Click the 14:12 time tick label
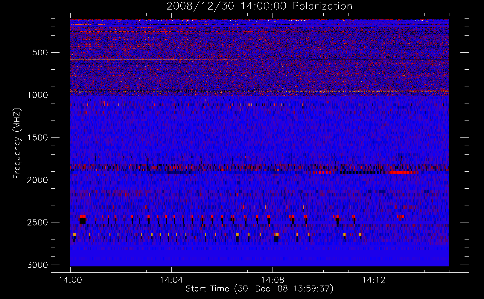The height and width of the screenshot is (299, 484). click(374, 280)
